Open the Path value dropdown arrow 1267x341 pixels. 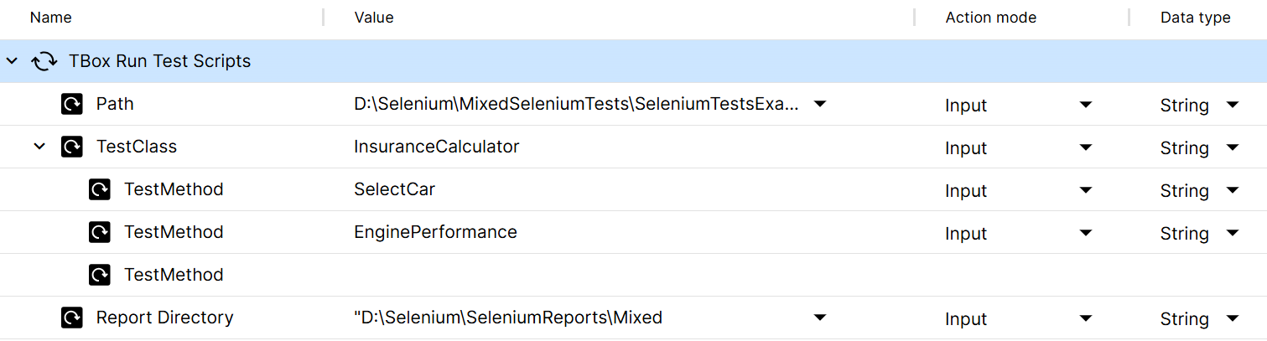[821, 104]
